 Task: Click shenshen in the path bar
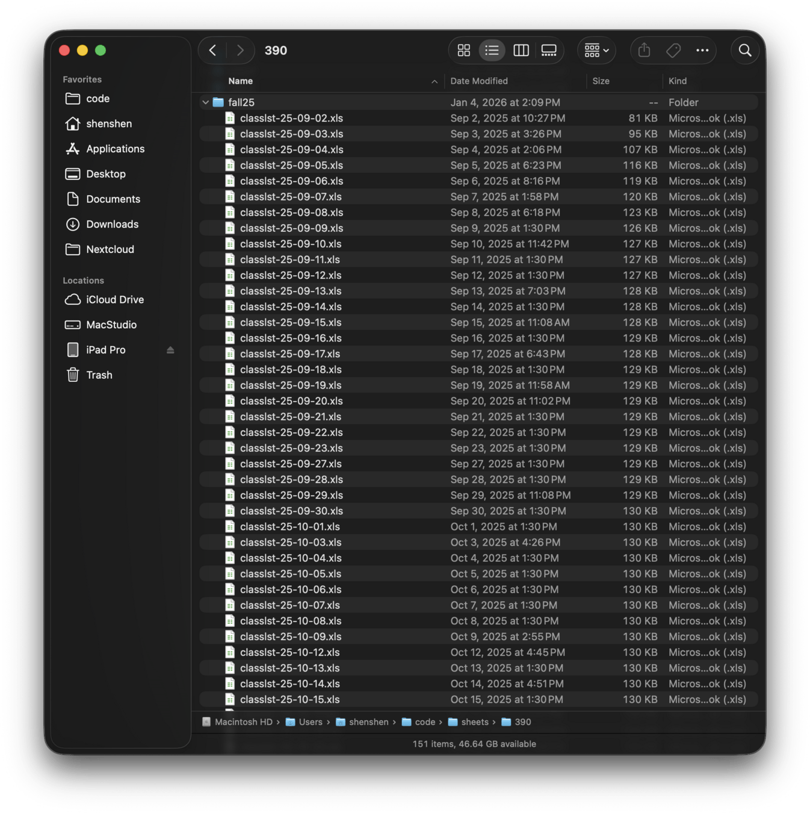pyautogui.click(x=362, y=722)
